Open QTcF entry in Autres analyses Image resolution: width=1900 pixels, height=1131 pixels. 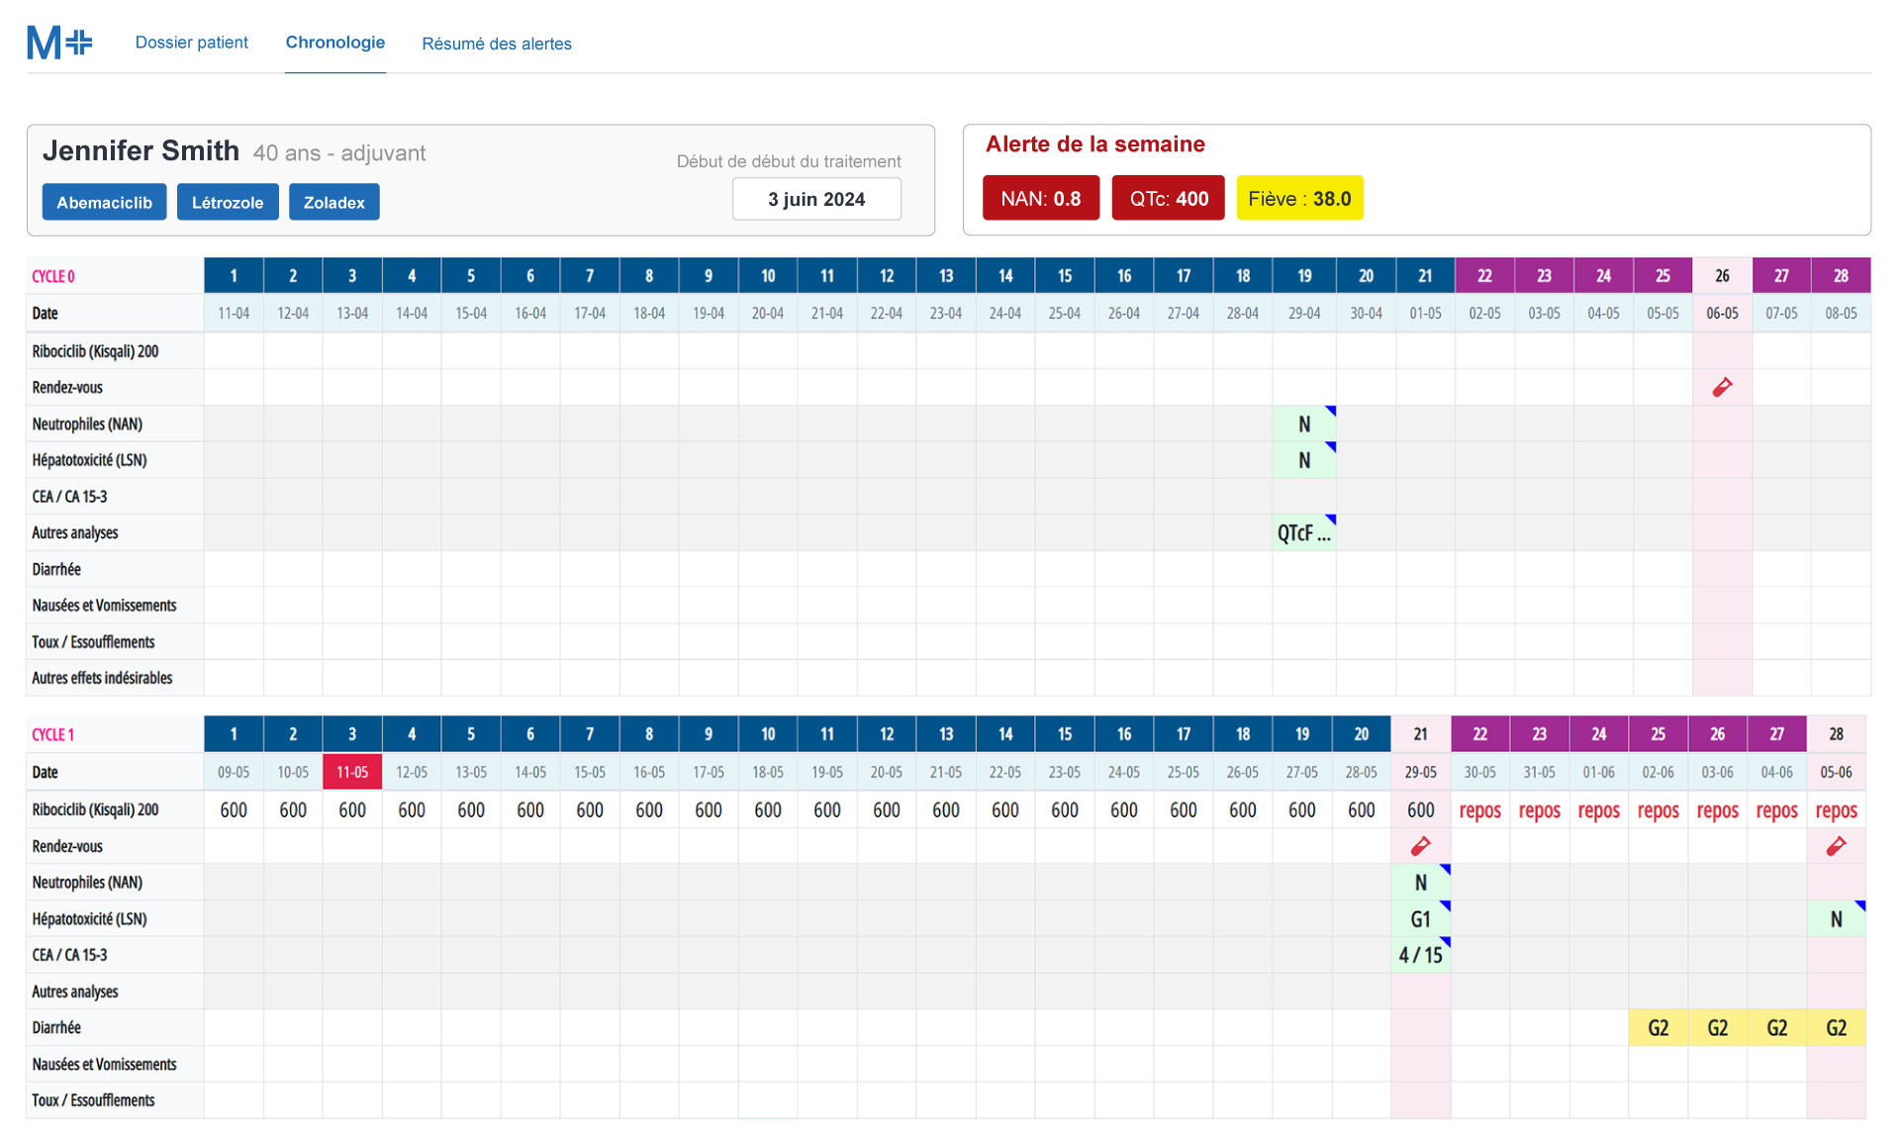pyautogui.click(x=1303, y=533)
